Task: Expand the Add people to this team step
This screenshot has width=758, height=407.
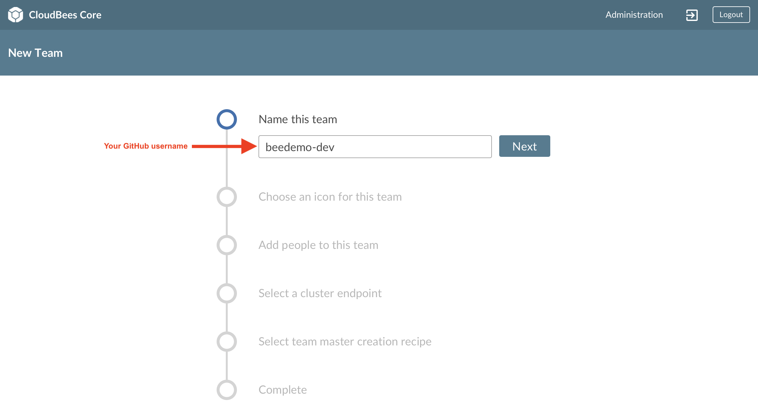Action: 318,245
